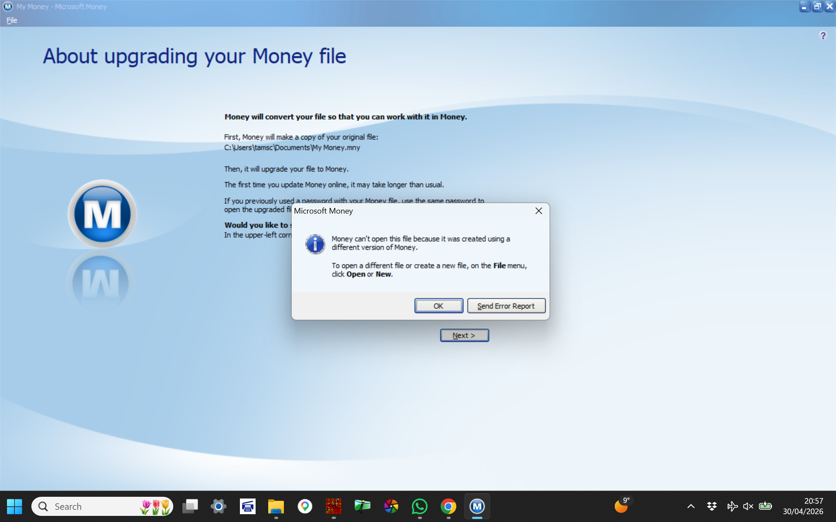This screenshot has height=522, width=836.
Task: Open the colorful pinwheel taskbar app
Action: tap(391, 506)
